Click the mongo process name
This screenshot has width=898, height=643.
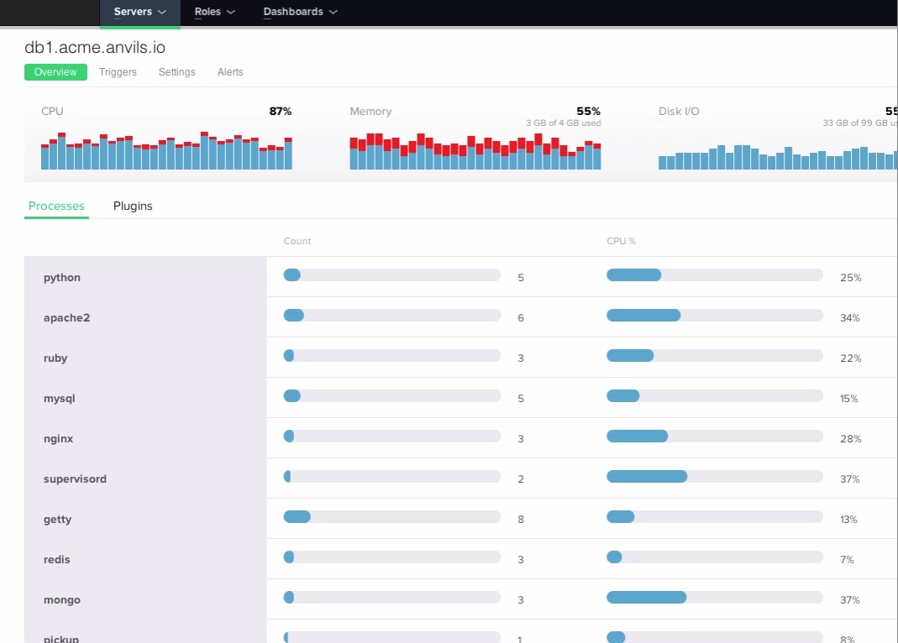(x=61, y=599)
